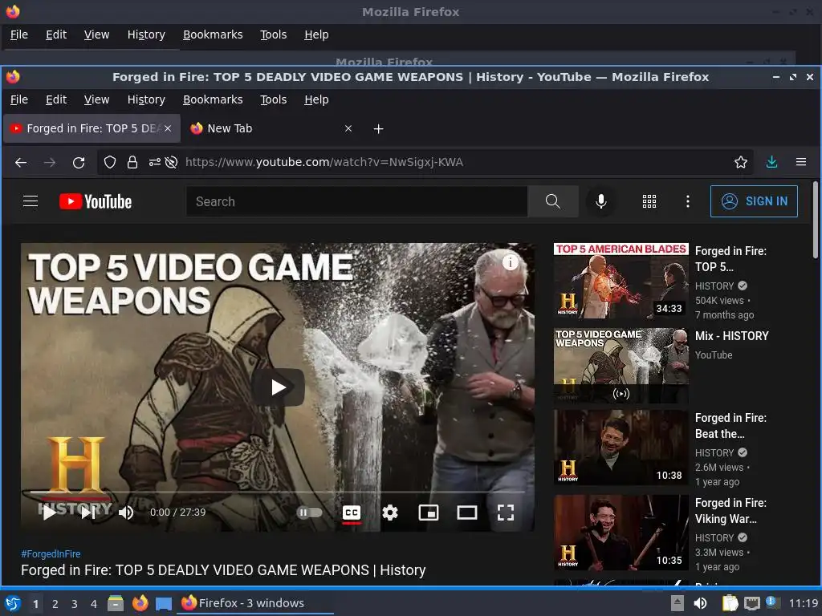Click the autoplay blocked icon in address bar
Screen dimensions: 822x616
(171, 162)
